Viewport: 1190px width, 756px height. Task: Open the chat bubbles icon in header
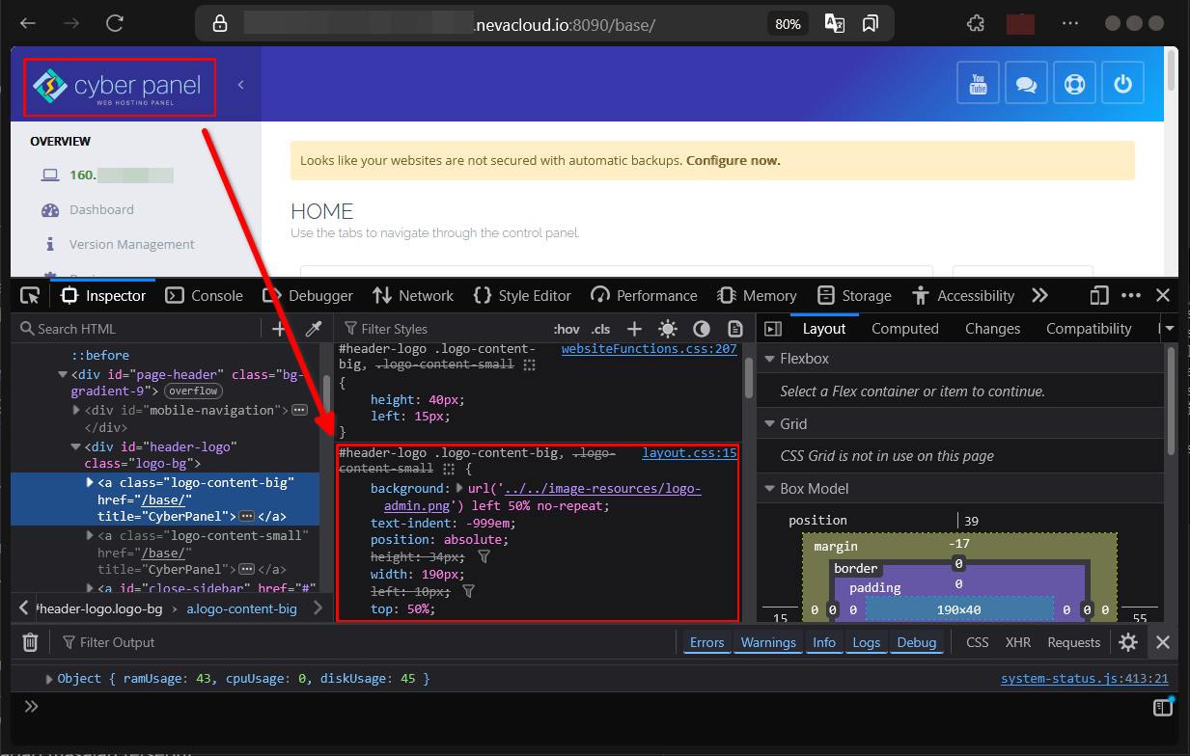[1026, 83]
